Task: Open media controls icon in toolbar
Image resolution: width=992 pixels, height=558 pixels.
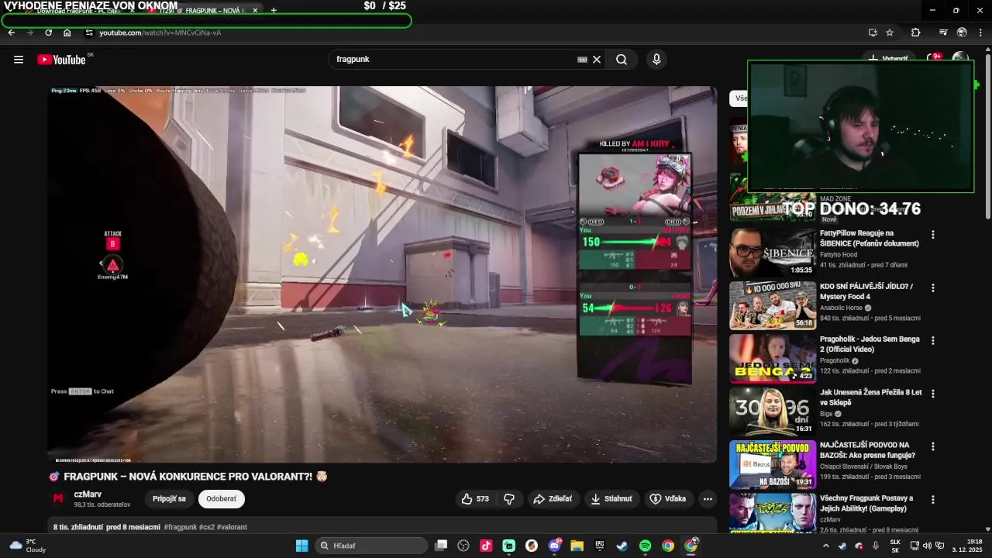Action: point(943,33)
